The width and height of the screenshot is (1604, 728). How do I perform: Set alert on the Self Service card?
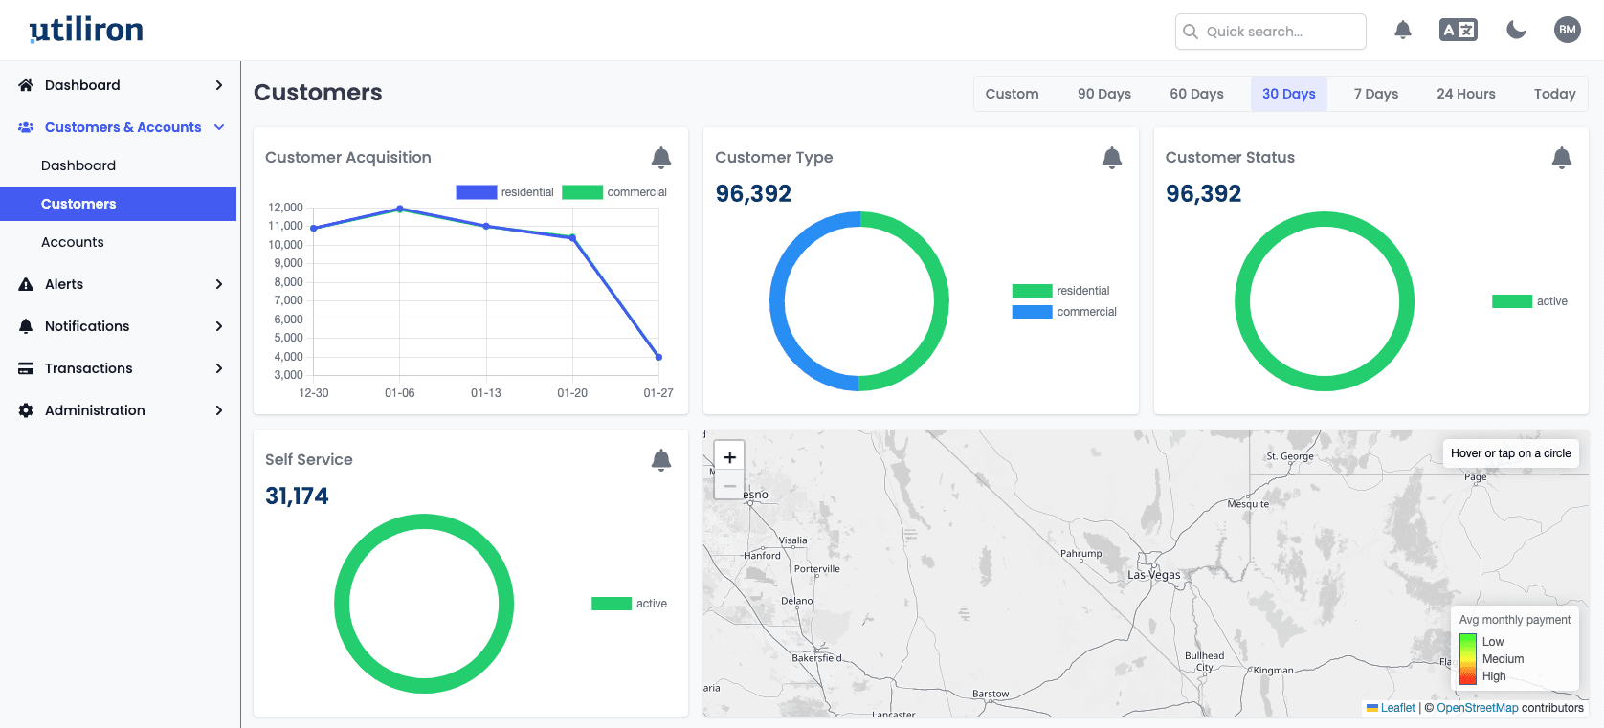(661, 460)
